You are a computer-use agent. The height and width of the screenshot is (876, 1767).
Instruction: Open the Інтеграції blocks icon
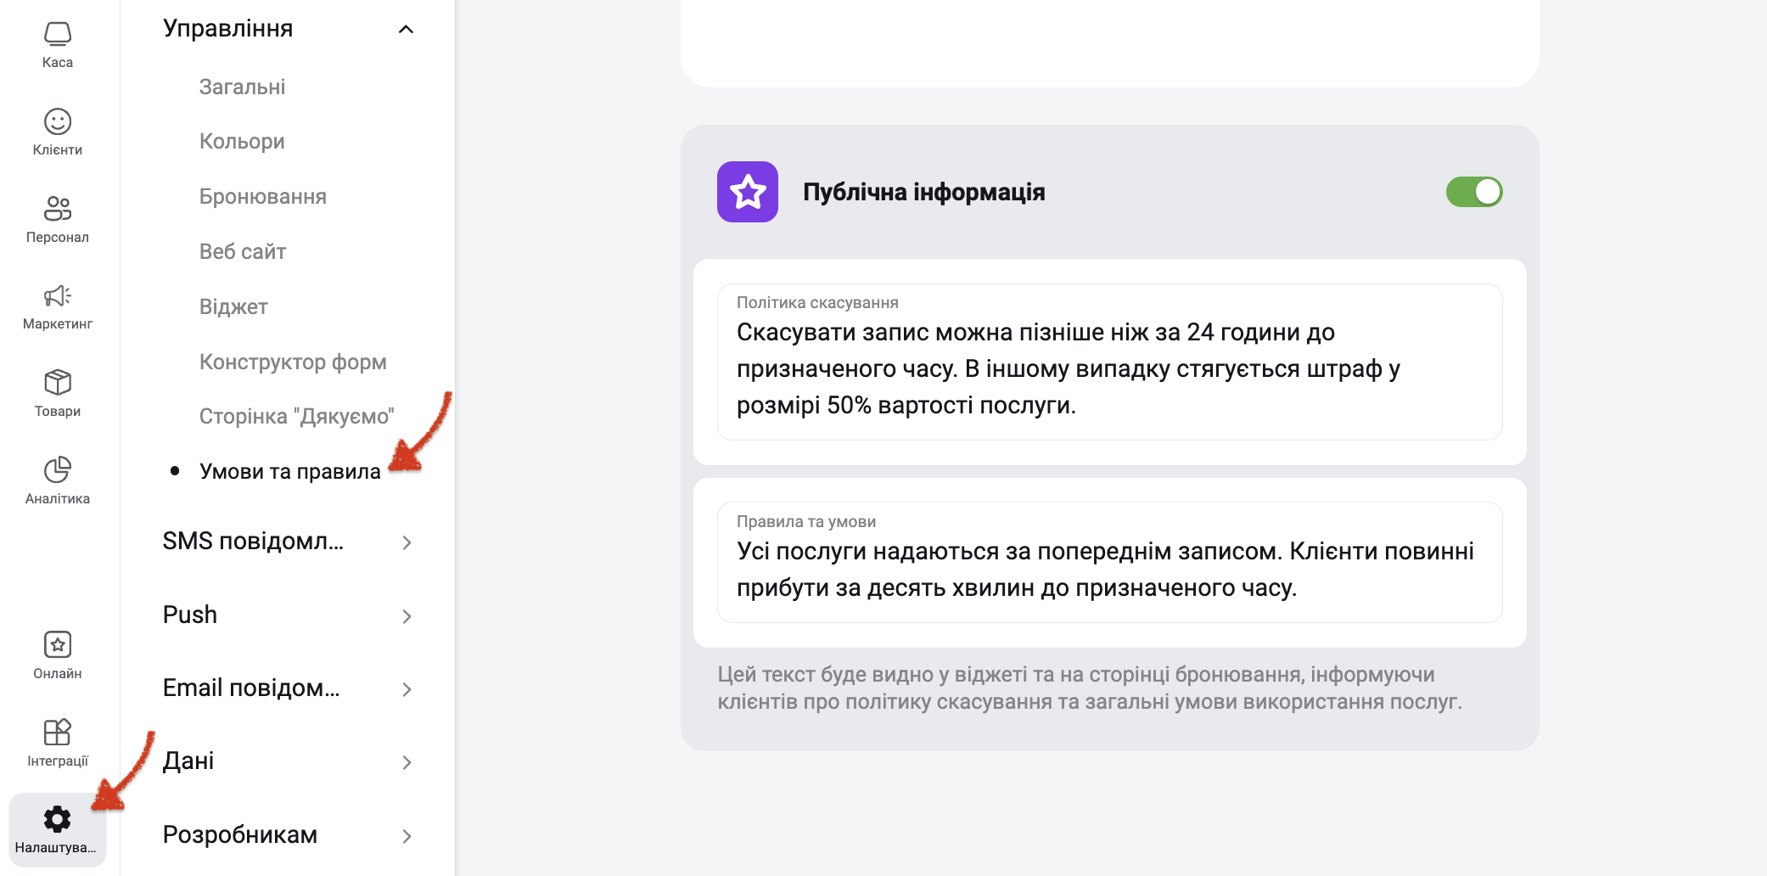click(x=58, y=732)
